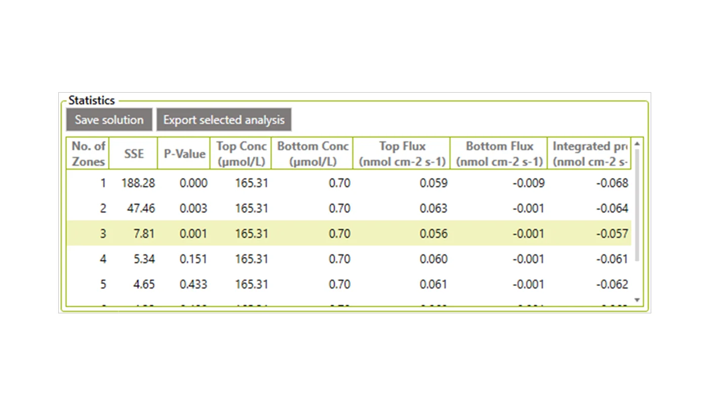The width and height of the screenshot is (709, 405).
Task: Select zone number 4 cell
Action: tap(103, 259)
